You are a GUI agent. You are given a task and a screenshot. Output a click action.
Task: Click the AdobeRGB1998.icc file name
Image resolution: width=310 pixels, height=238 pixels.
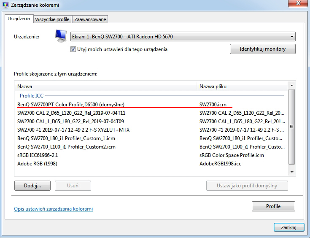[x=220, y=164]
